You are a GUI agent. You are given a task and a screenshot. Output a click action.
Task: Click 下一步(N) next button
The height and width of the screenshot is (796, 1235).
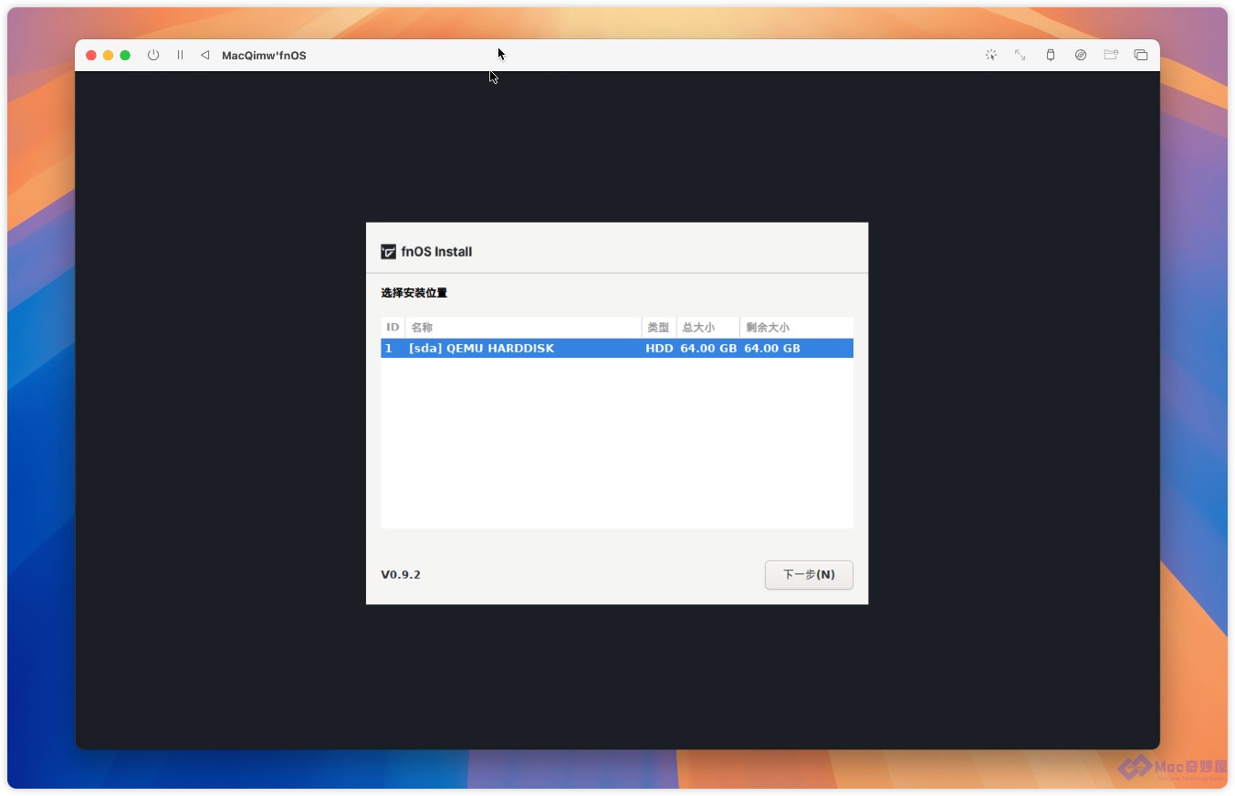tap(809, 575)
